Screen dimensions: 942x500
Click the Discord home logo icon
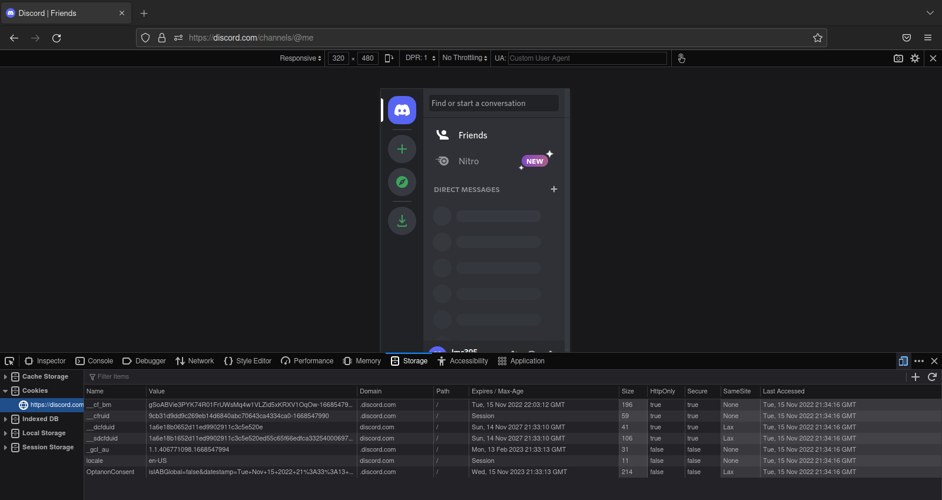coord(402,110)
